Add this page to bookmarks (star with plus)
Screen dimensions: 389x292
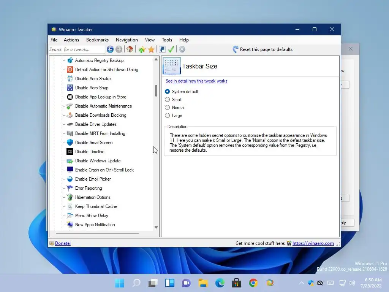pos(142,49)
